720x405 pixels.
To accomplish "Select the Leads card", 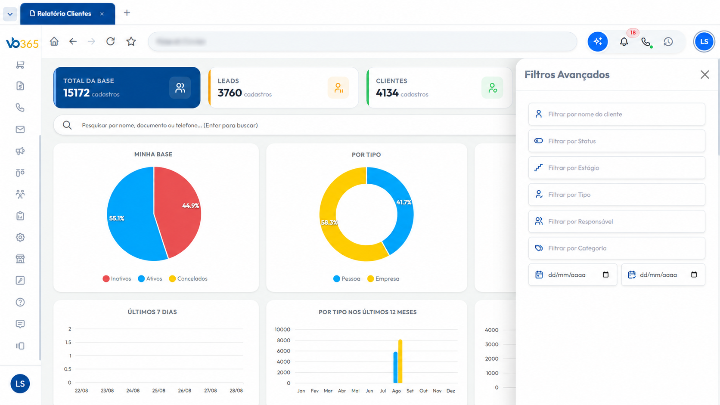I will [283, 87].
